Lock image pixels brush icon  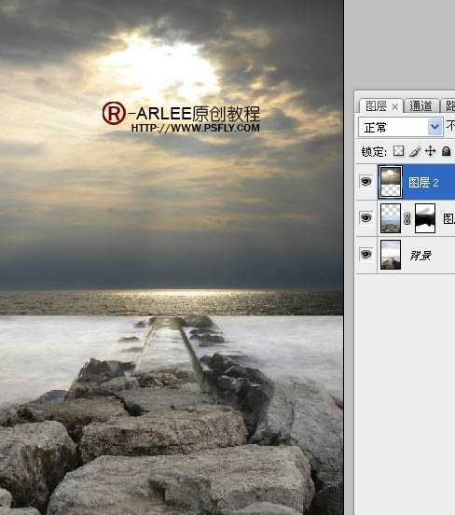pyautogui.click(x=415, y=151)
